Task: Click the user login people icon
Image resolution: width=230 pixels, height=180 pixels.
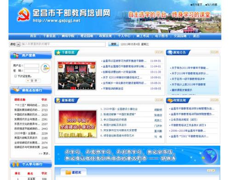Action: pyautogui.click(x=16, y=55)
